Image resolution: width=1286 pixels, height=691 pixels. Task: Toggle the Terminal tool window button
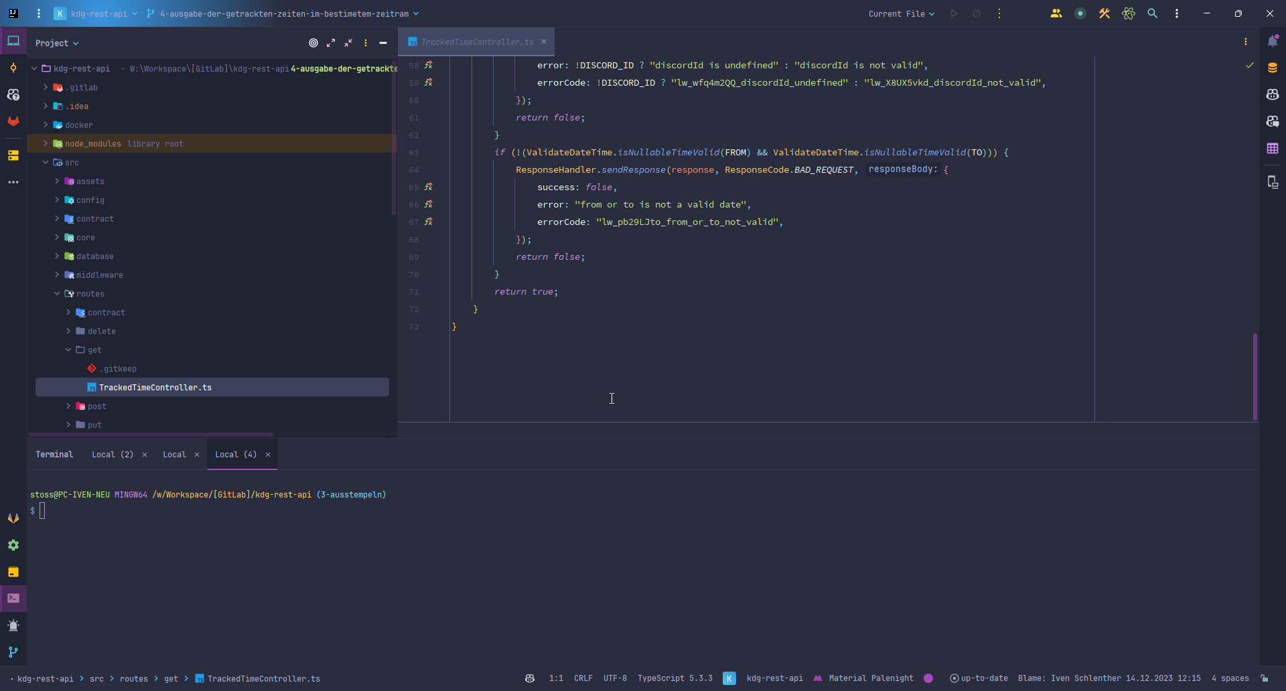click(13, 598)
